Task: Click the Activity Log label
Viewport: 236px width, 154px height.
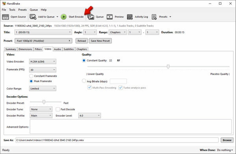Action: click(x=141, y=17)
